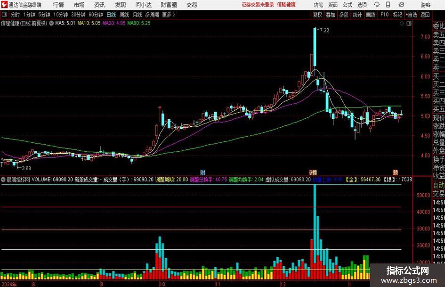
Task: Click the 复权 button
Action: pyautogui.click(x=317, y=15)
